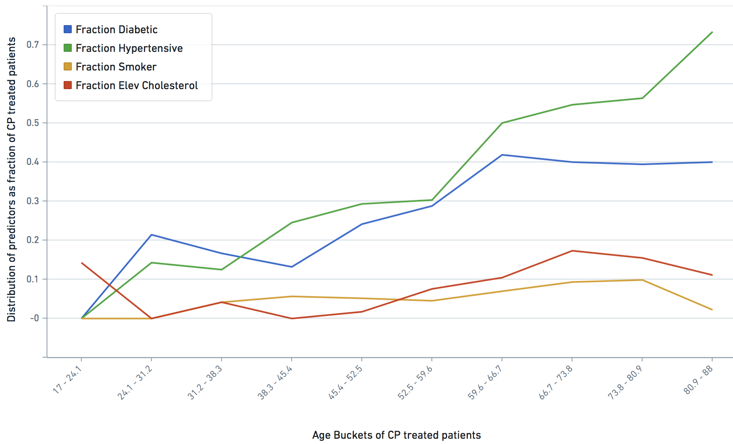
Task: Click the green Hypertensive point at 38.3 - 45.4
Action: tap(291, 222)
